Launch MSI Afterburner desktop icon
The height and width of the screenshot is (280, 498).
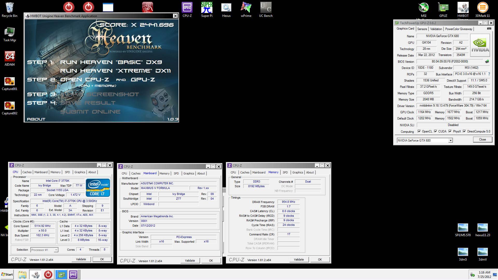coord(424,10)
